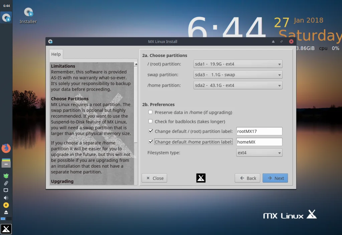The height and width of the screenshot is (235, 342).
Task: Click the Choose Partitions help heading
Action: [70, 99]
